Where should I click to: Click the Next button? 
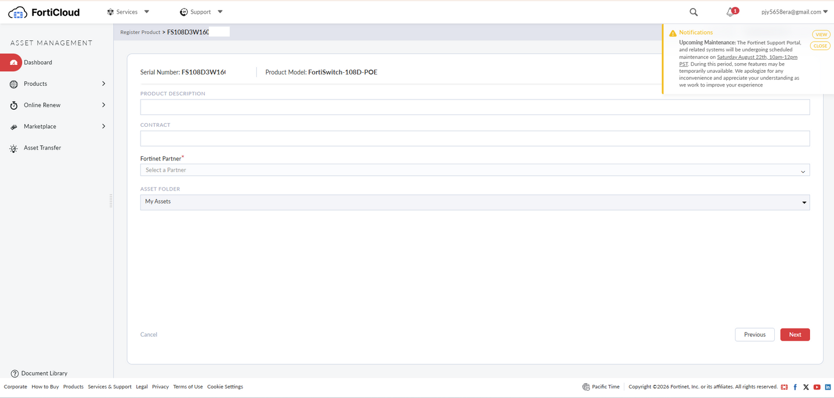pos(795,335)
